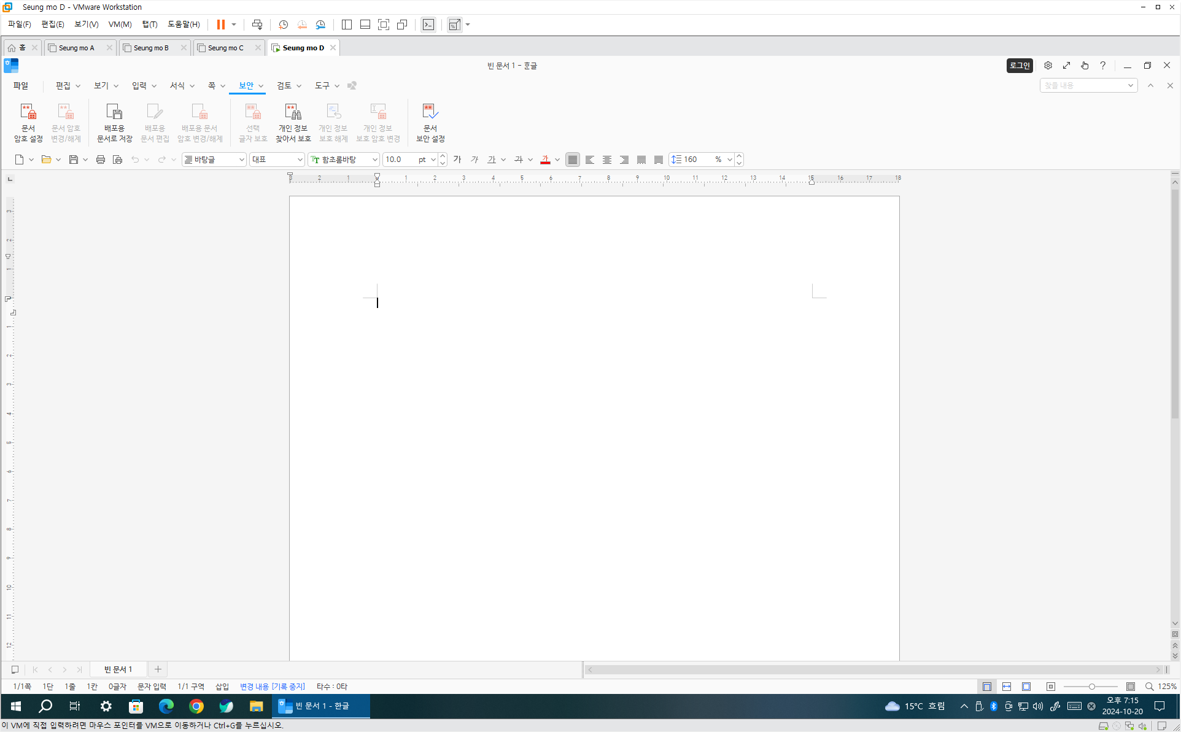1181x732 pixels.
Task: Click the zoom slider handle
Action: (1091, 687)
